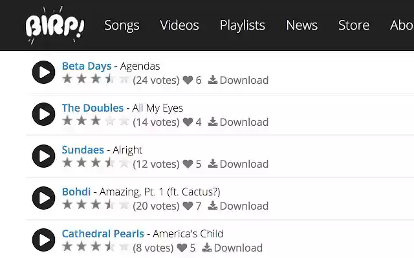
Task: Give The Doubles song four stars
Action: pos(110,121)
